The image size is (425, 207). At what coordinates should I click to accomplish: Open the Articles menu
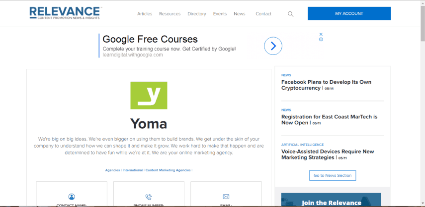pyautogui.click(x=145, y=14)
